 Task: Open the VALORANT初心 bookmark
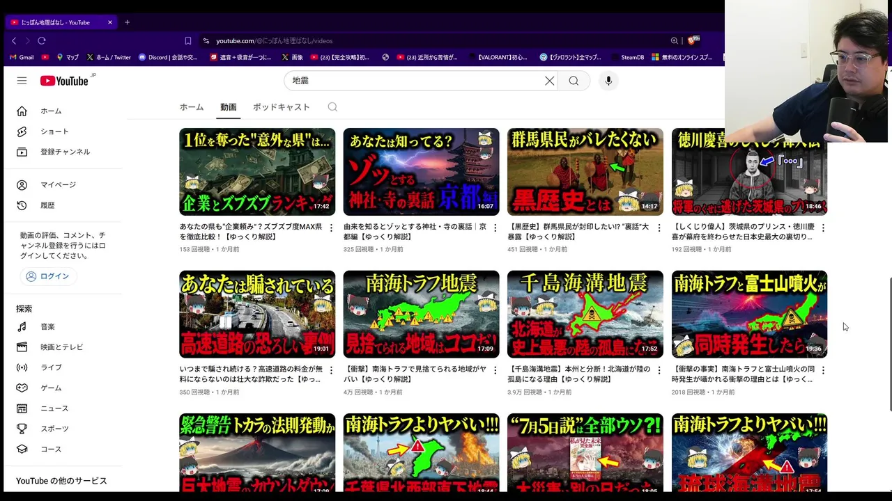click(499, 57)
